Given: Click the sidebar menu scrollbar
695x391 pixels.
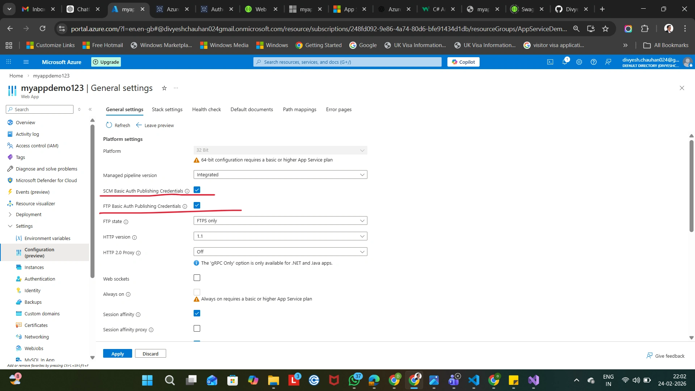Looking at the screenshot, I should pos(92,201).
